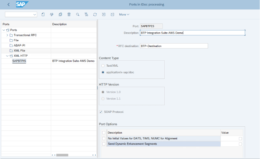Viewport: 260px width, 159px height.
Task: Click the where-used binoculars icon
Action: tap(86, 14)
